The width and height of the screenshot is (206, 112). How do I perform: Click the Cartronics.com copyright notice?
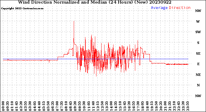pos(22,8)
